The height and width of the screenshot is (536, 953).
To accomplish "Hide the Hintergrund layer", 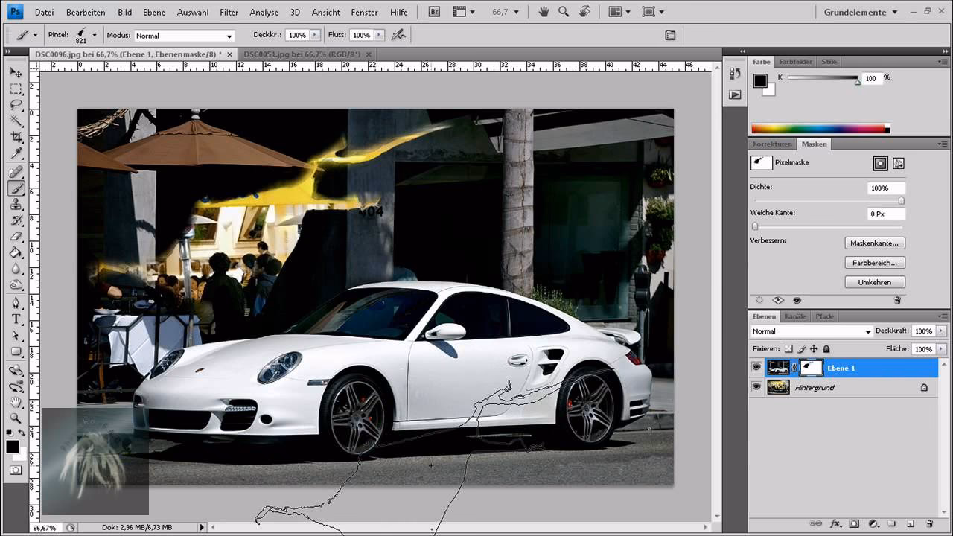I will tap(756, 387).
